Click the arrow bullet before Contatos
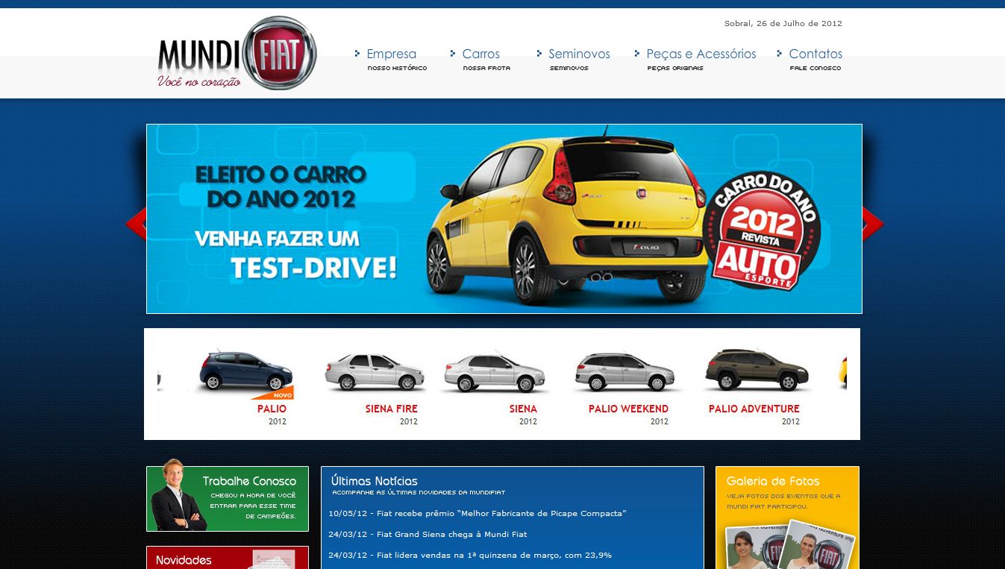Screen dimensions: 1005x569 pos(780,54)
